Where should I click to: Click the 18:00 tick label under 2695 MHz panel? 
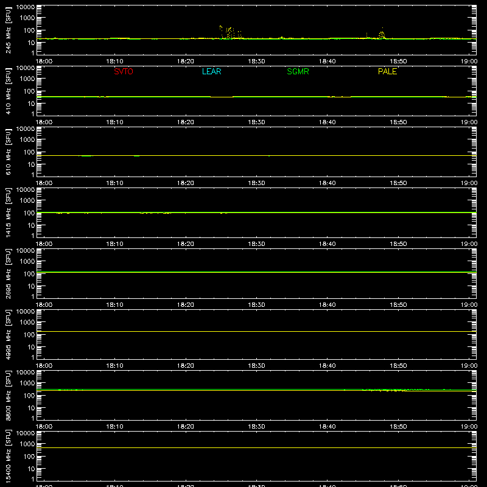coord(44,305)
